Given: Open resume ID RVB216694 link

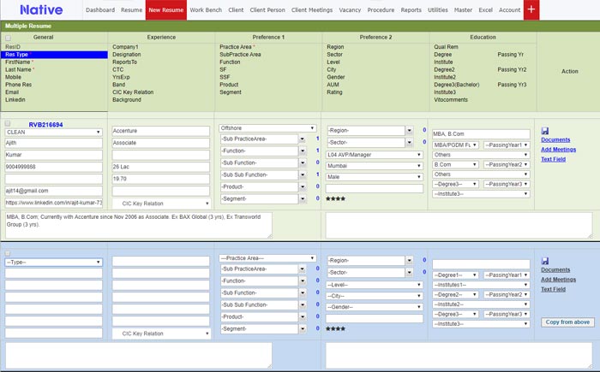Looking at the screenshot, I should [45, 125].
